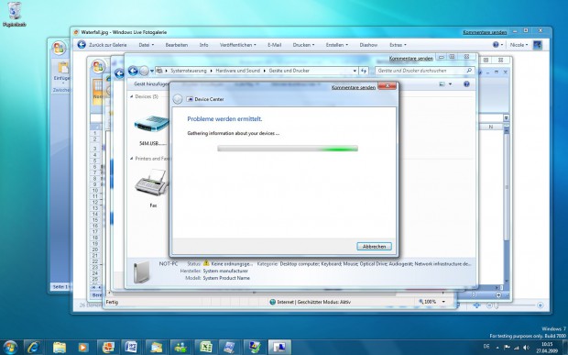Open the Extras dropdown in Fotogalerie

(398, 45)
